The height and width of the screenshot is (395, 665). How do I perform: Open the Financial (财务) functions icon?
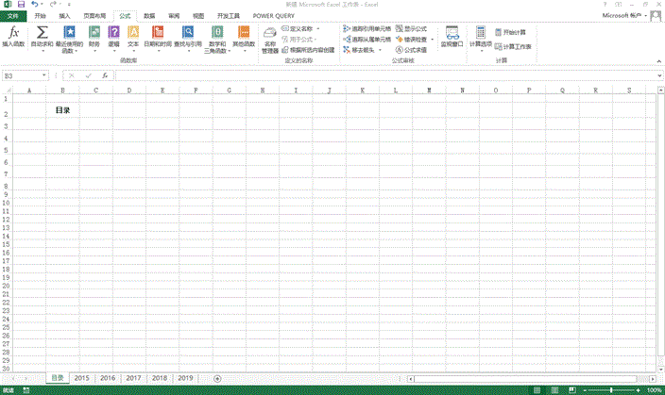tap(94, 33)
